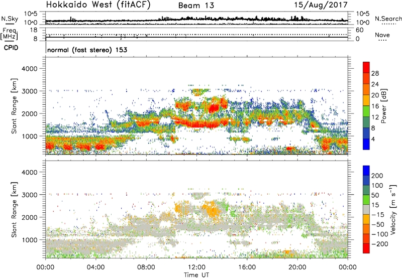Select the "24" power colorbar label

tap(375, 84)
